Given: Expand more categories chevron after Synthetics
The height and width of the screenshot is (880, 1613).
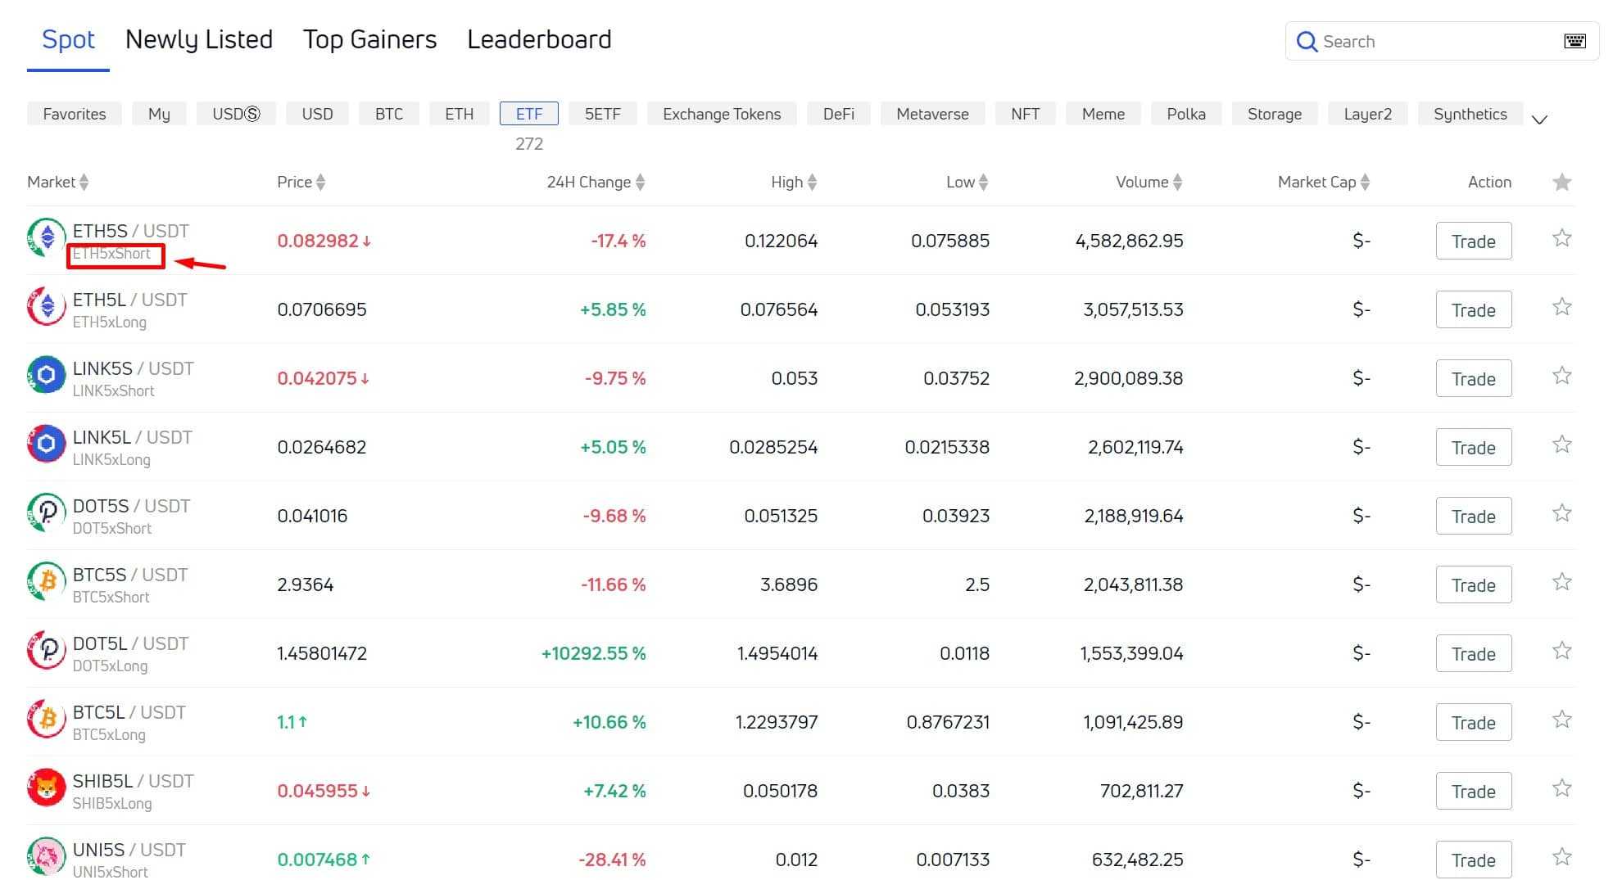Looking at the screenshot, I should pos(1539,120).
